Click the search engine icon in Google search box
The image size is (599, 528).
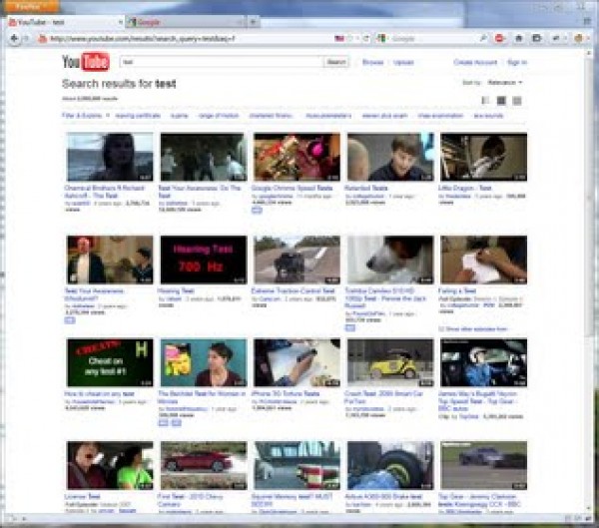click(381, 38)
